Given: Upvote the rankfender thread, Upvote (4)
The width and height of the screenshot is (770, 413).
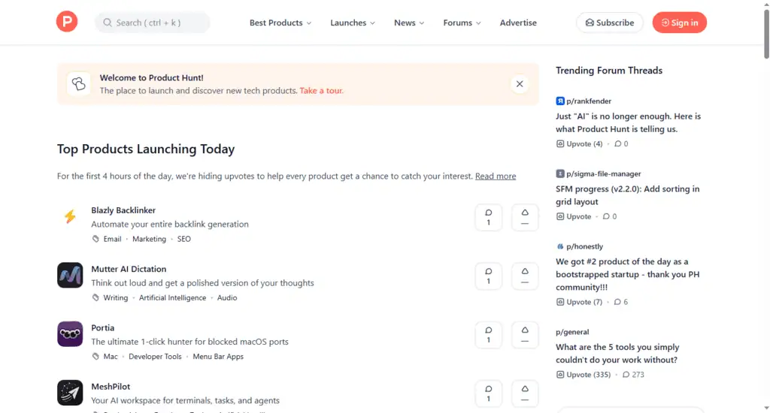Looking at the screenshot, I should click(x=580, y=143).
